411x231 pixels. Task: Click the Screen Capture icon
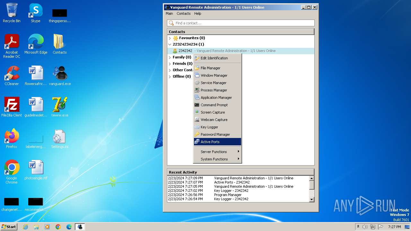pos(197,112)
